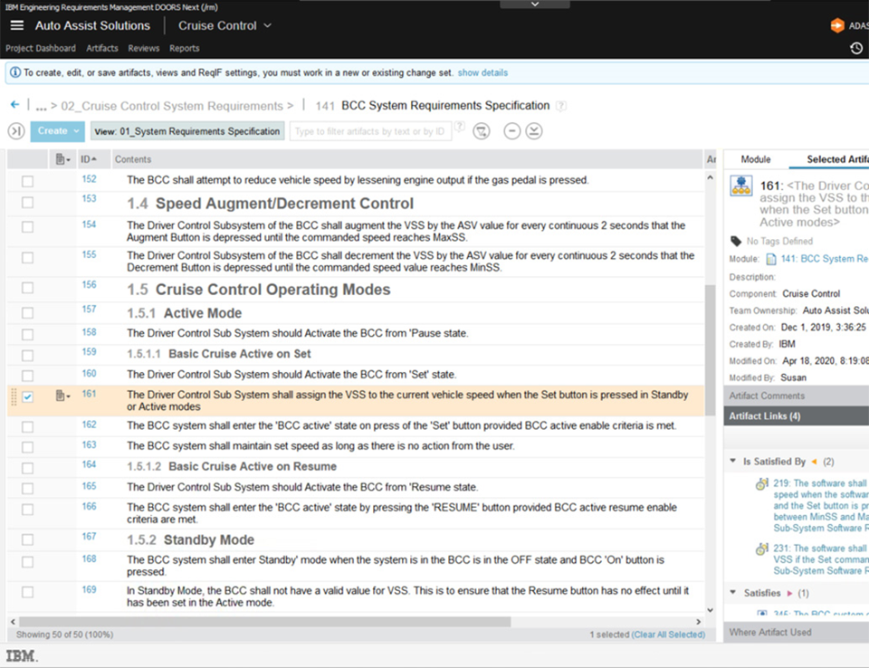Image resolution: width=869 pixels, height=668 pixels.
Task: Open the Artifacts menu
Action: click(x=102, y=48)
